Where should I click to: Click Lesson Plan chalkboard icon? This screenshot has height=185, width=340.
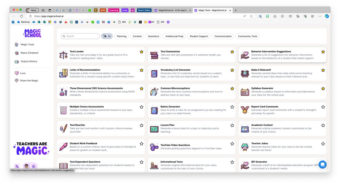pyautogui.click(x=154, y=128)
